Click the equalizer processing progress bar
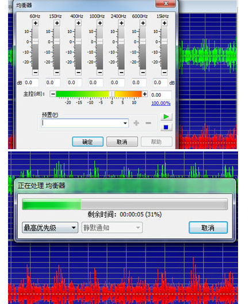Screen dimensions: 249x304 click(x=125, y=204)
